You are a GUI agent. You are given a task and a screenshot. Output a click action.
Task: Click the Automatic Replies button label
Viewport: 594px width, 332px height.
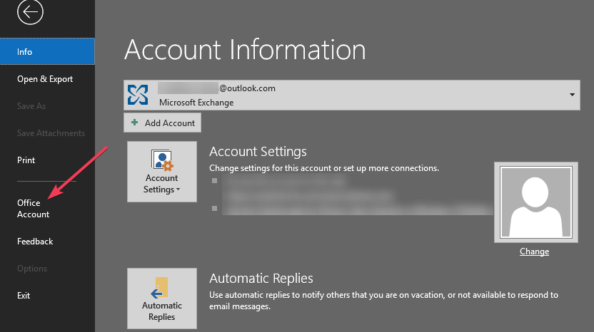click(x=162, y=311)
